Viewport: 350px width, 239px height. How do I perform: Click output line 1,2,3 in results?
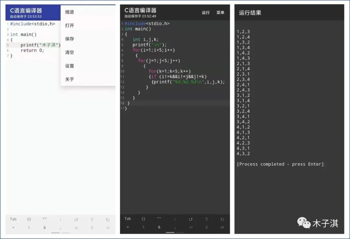[x=243, y=32]
